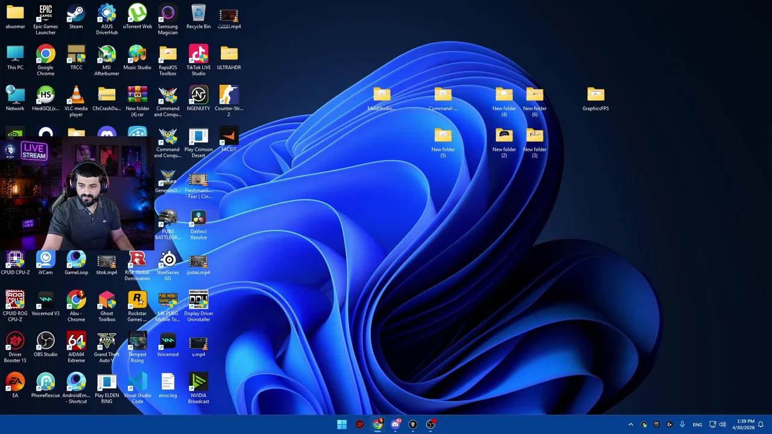Select New folder (4).rar archive
772x434 pixels.
[138, 101]
